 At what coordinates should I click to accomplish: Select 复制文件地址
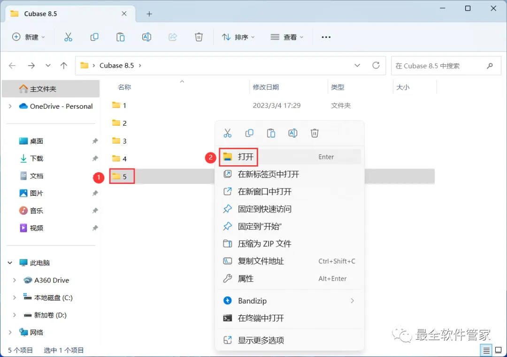tap(290, 261)
